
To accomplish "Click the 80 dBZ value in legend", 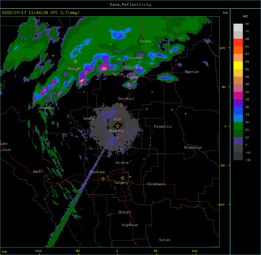I will coord(247,24).
